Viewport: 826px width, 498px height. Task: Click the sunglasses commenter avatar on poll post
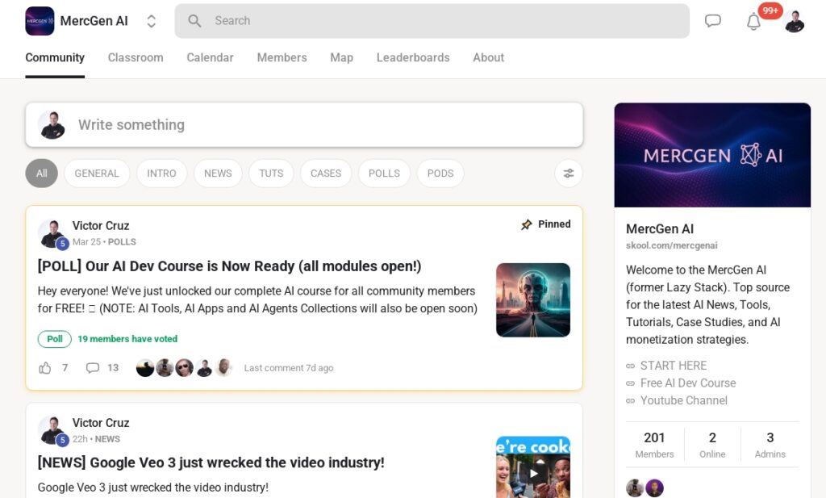coord(185,368)
